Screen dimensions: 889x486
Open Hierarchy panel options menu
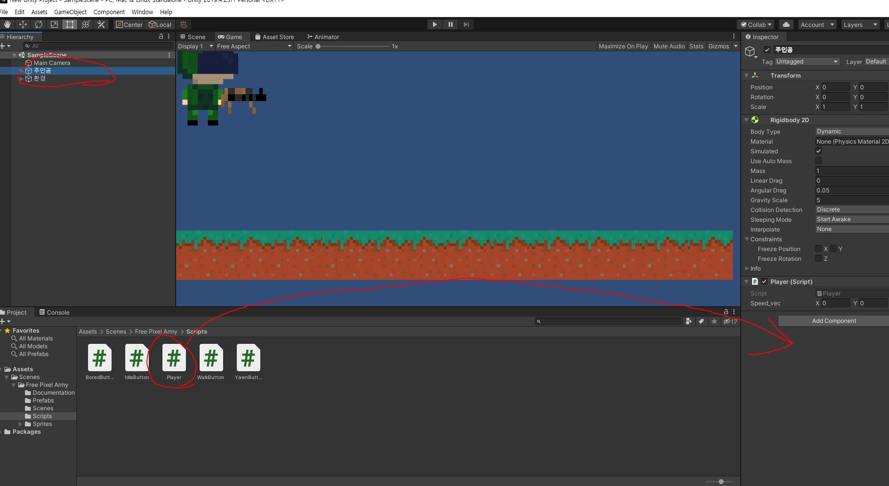click(169, 37)
